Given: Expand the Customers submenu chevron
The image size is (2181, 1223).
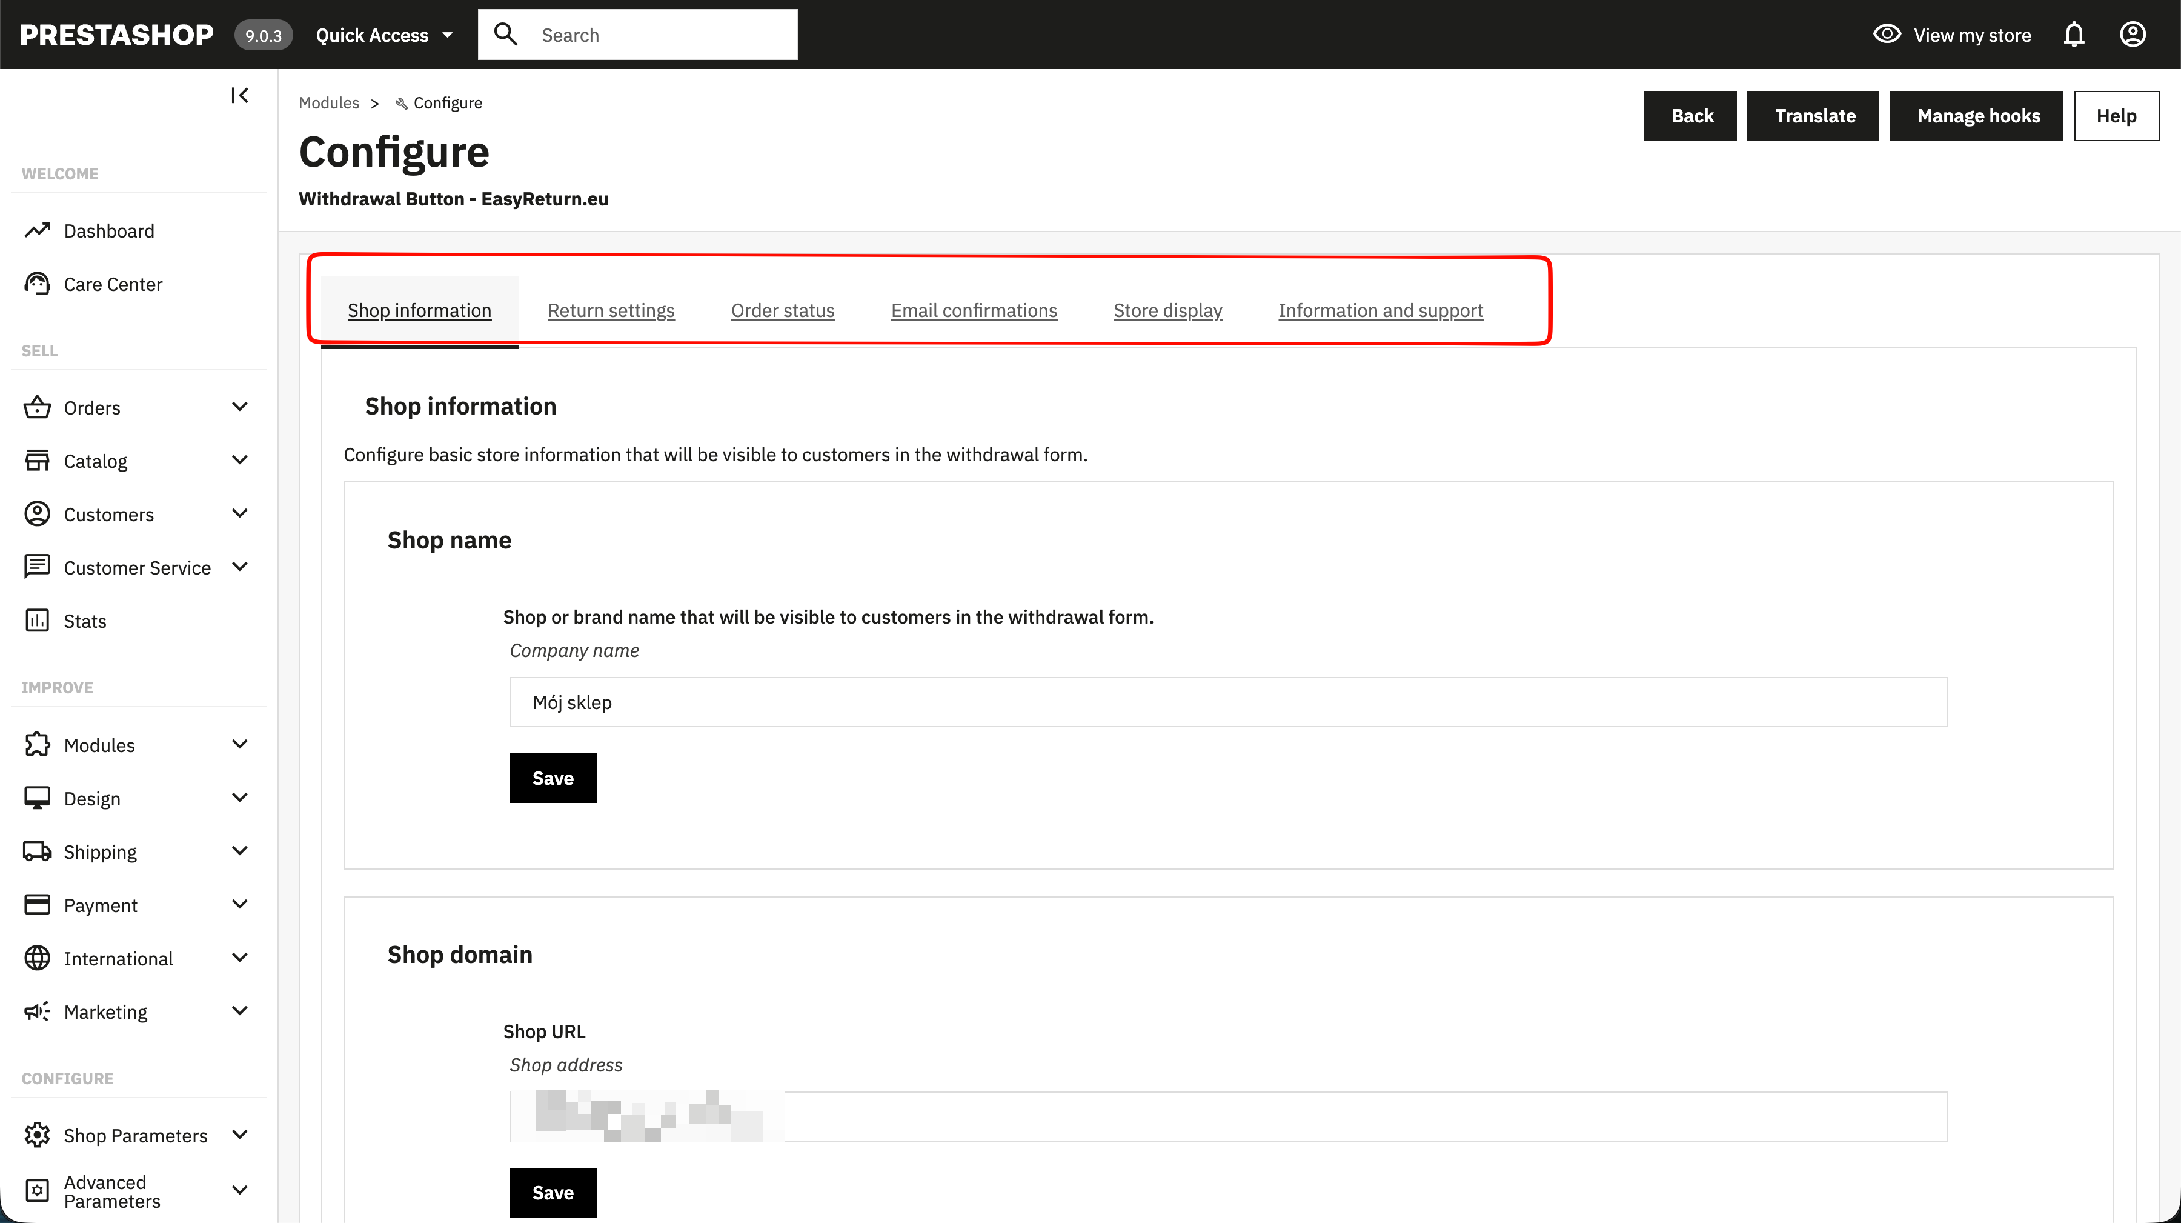Looking at the screenshot, I should pyautogui.click(x=239, y=514).
